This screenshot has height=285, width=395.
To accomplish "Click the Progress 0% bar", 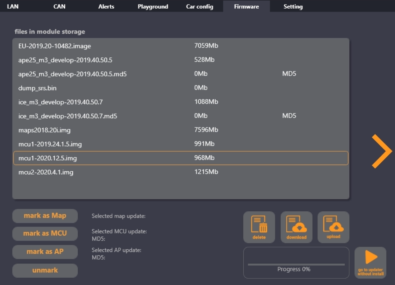I will (x=296, y=264).
